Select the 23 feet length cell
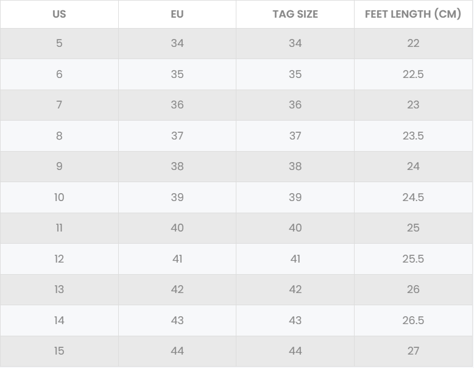The height and width of the screenshot is (368, 474). pyautogui.click(x=413, y=105)
